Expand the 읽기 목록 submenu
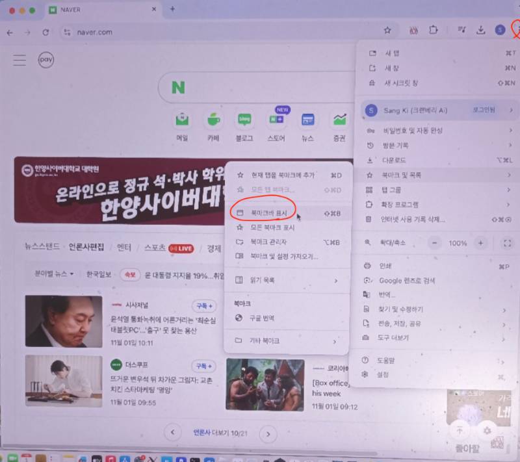 286,281
